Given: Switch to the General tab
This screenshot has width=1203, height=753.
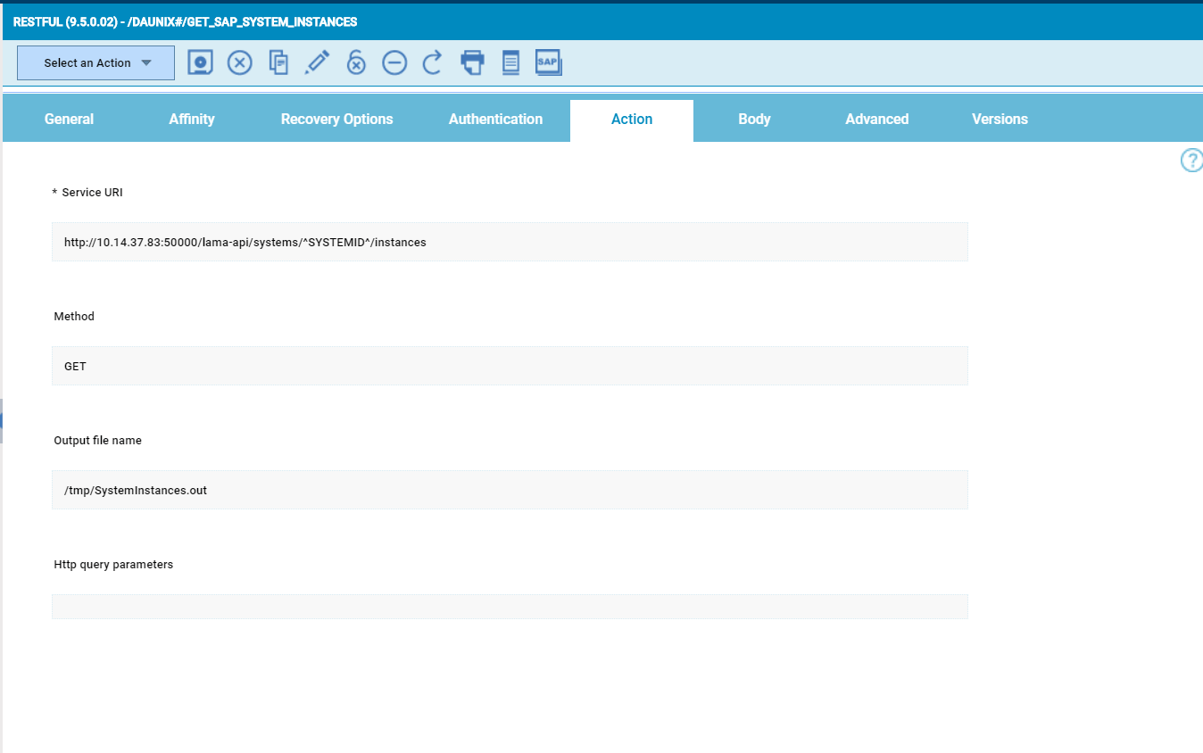Looking at the screenshot, I should coord(69,120).
